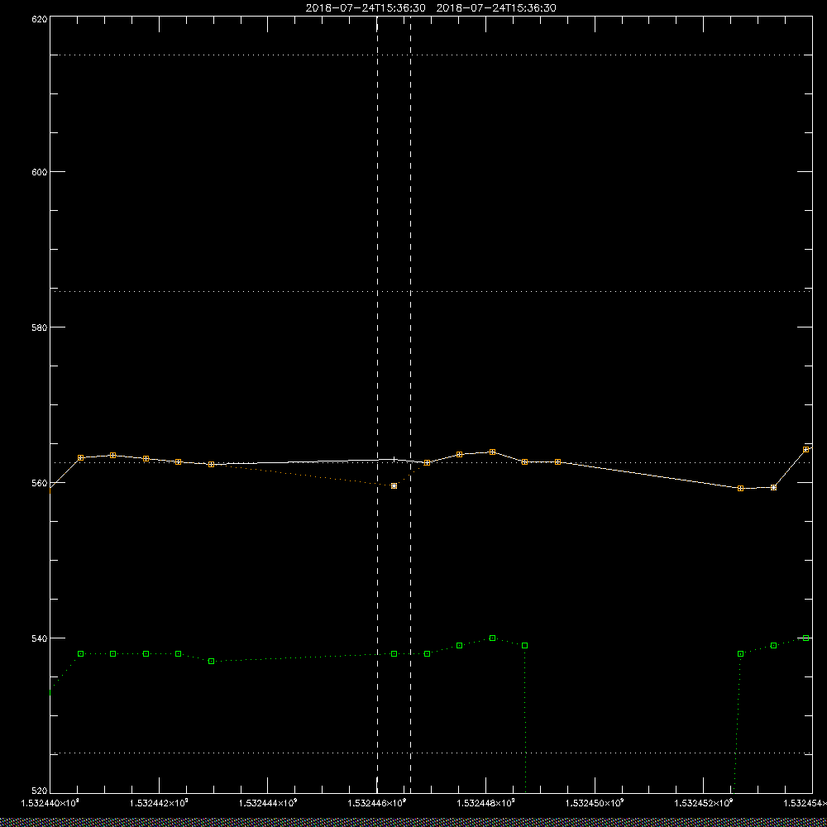Click the 520 y-axis label
This screenshot has width=827, height=827.
(x=40, y=791)
